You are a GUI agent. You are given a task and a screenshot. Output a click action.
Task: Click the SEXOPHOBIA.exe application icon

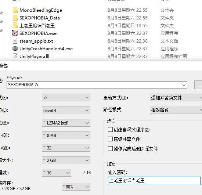(15, 33)
